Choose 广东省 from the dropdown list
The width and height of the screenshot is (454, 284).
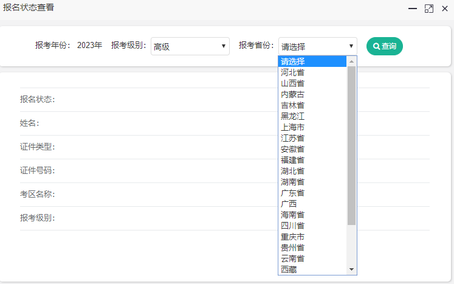point(312,193)
